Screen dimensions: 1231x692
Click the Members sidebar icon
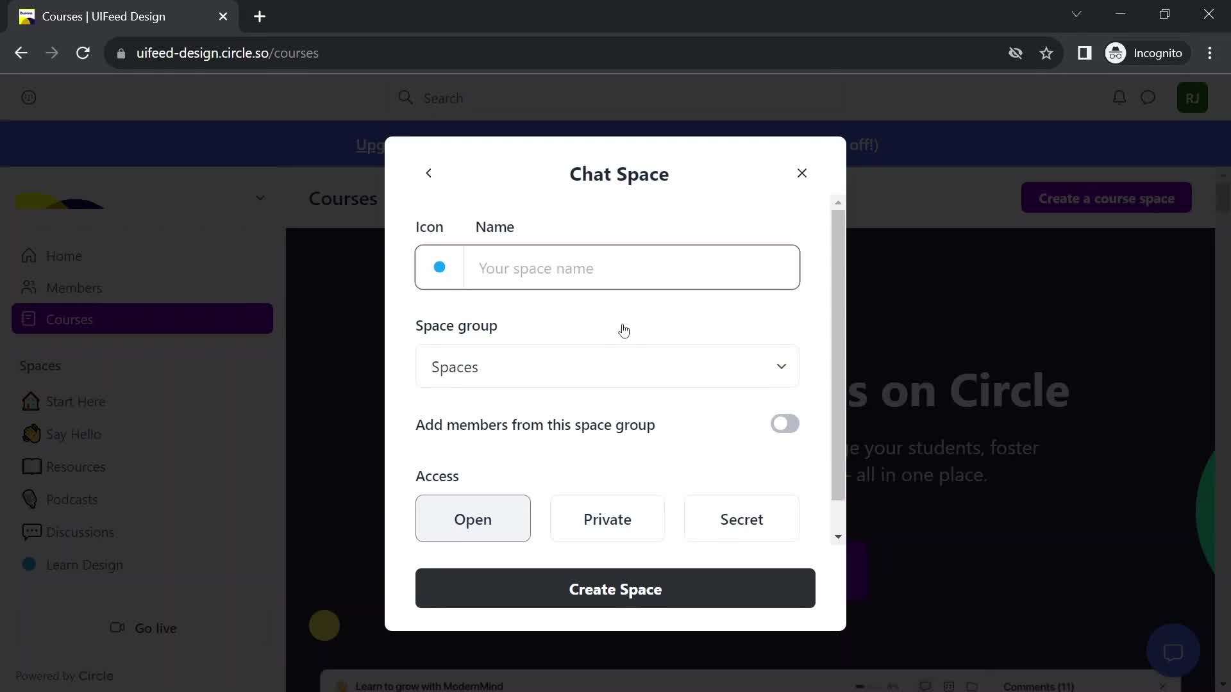pos(28,287)
